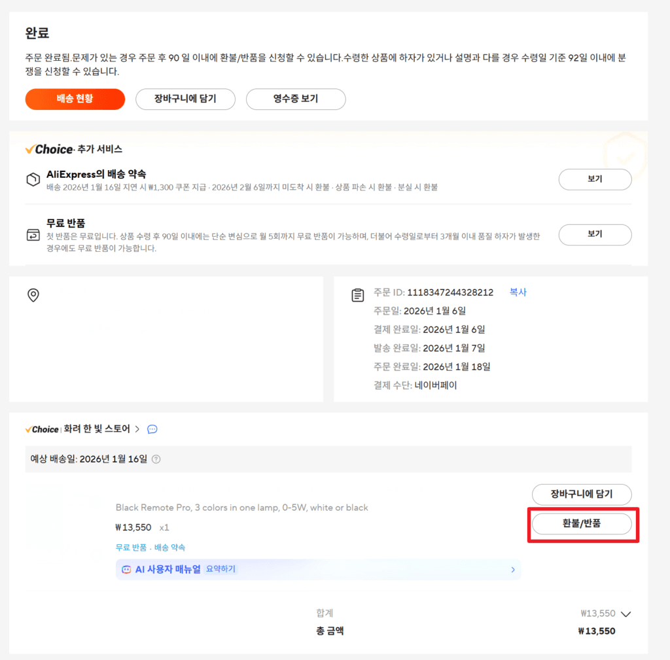Click the package icon beside AliExpress의 배송 약속

pos(33,179)
